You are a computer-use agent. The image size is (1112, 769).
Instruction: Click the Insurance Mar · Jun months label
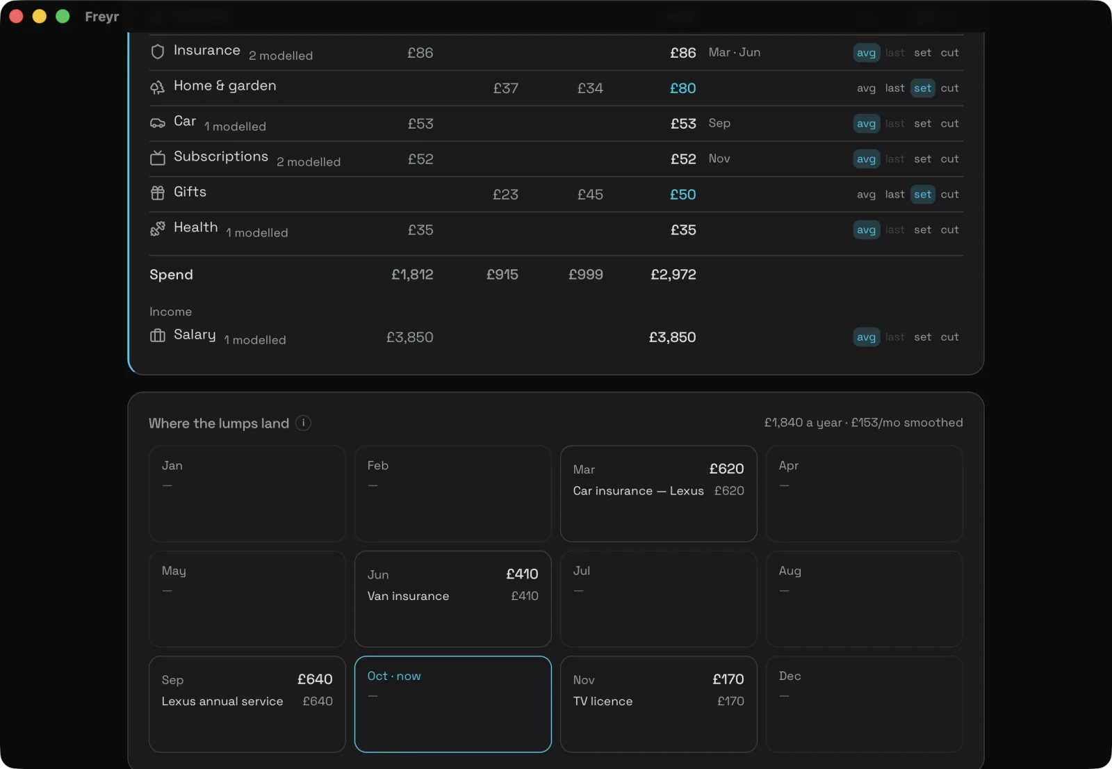pyautogui.click(x=734, y=53)
